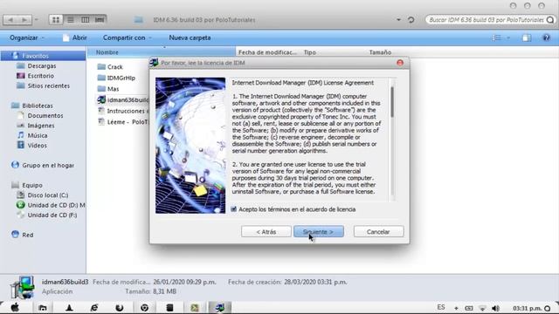Click the ES language indicator

[441, 307]
